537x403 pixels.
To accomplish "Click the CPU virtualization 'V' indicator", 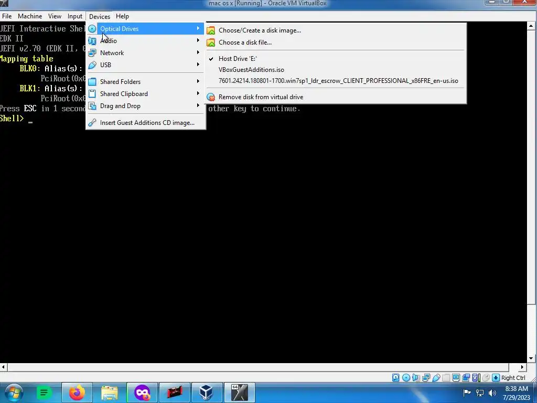I will pos(476,378).
